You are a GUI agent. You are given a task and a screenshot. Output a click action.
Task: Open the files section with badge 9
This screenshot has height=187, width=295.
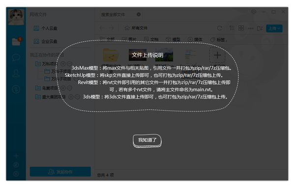click(16, 41)
